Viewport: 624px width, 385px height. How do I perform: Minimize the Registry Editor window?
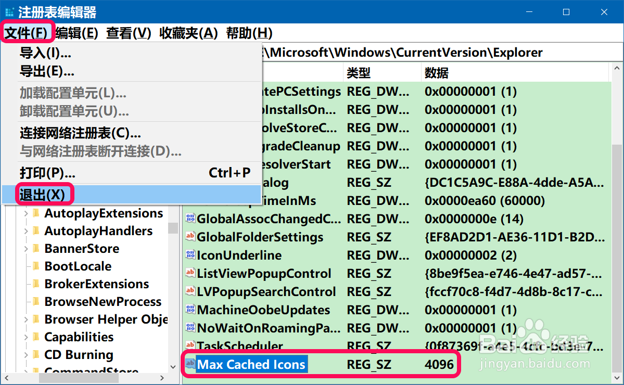pos(529,12)
